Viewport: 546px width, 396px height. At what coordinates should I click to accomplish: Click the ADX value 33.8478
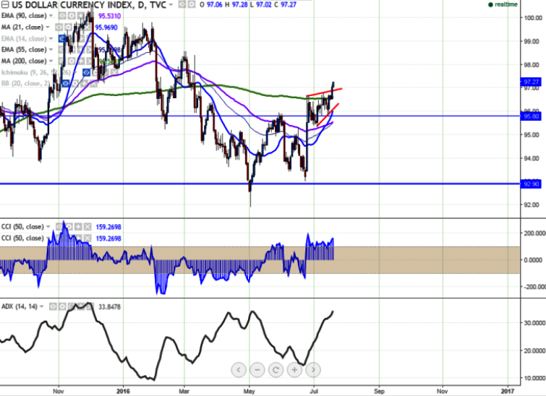[x=110, y=307]
